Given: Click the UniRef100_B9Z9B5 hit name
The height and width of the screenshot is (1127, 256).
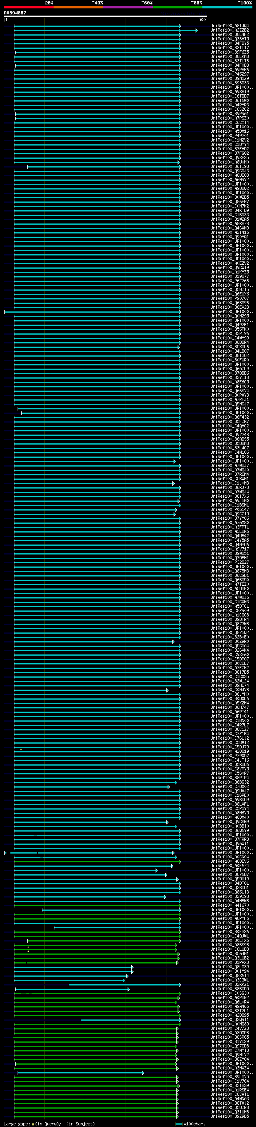Looking at the screenshot, I should click(230, 1116).
